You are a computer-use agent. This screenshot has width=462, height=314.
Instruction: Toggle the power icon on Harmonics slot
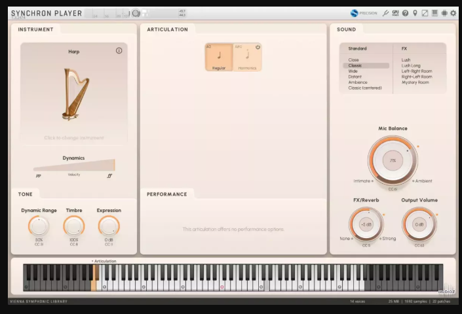click(x=258, y=47)
